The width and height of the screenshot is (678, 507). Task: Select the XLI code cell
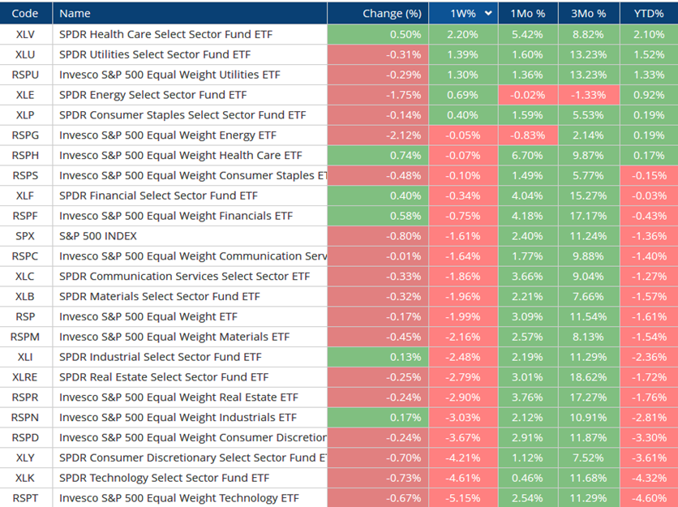coord(25,357)
